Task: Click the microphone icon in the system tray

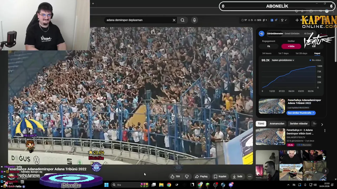Action: pos(305,185)
